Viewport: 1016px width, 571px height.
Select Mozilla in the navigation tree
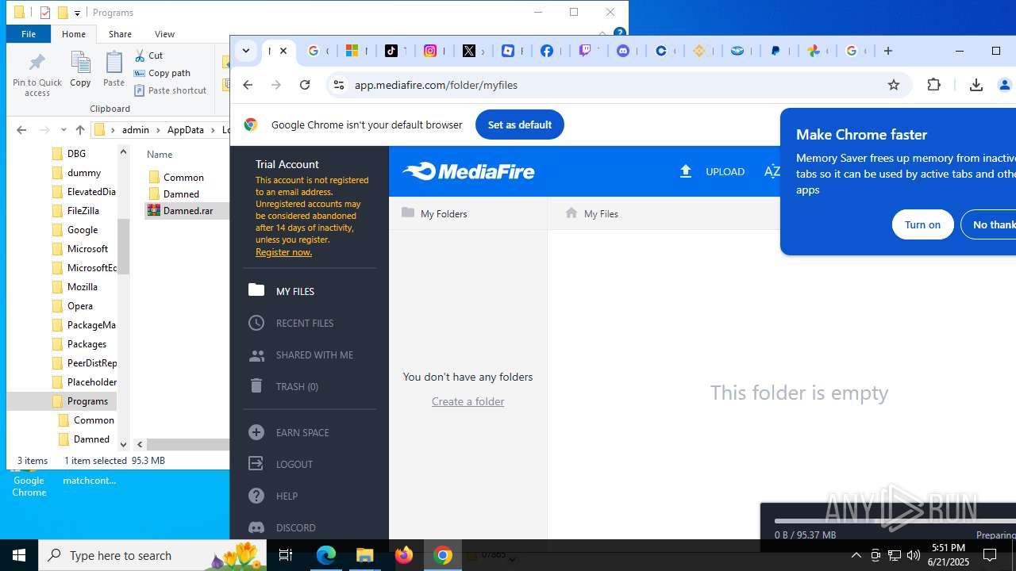tap(83, 287)
